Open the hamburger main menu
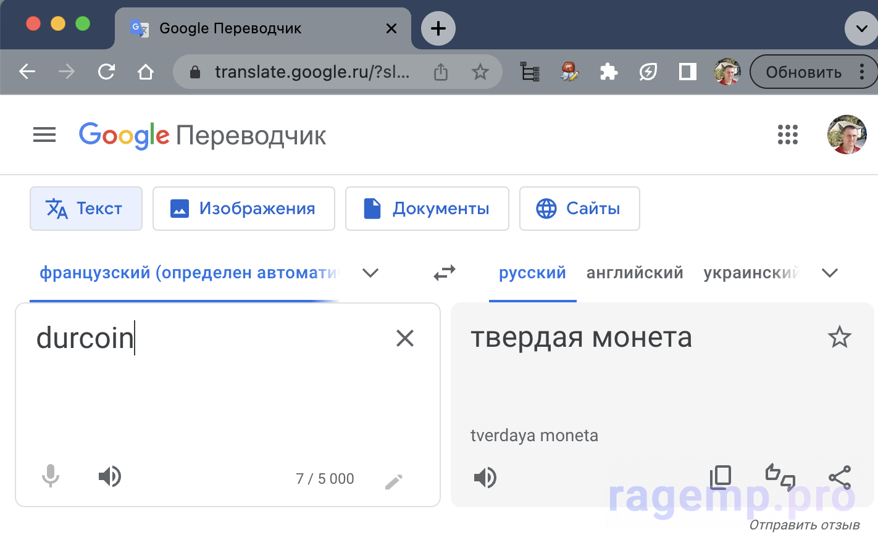Viewport: 878px width, 543px height. pyautogui.click(x=44, y=135)
